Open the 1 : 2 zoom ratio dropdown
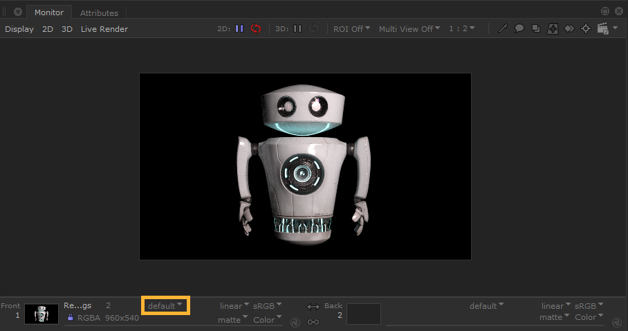The width and height of the screenshot is (628, 331). click(461, 28)
